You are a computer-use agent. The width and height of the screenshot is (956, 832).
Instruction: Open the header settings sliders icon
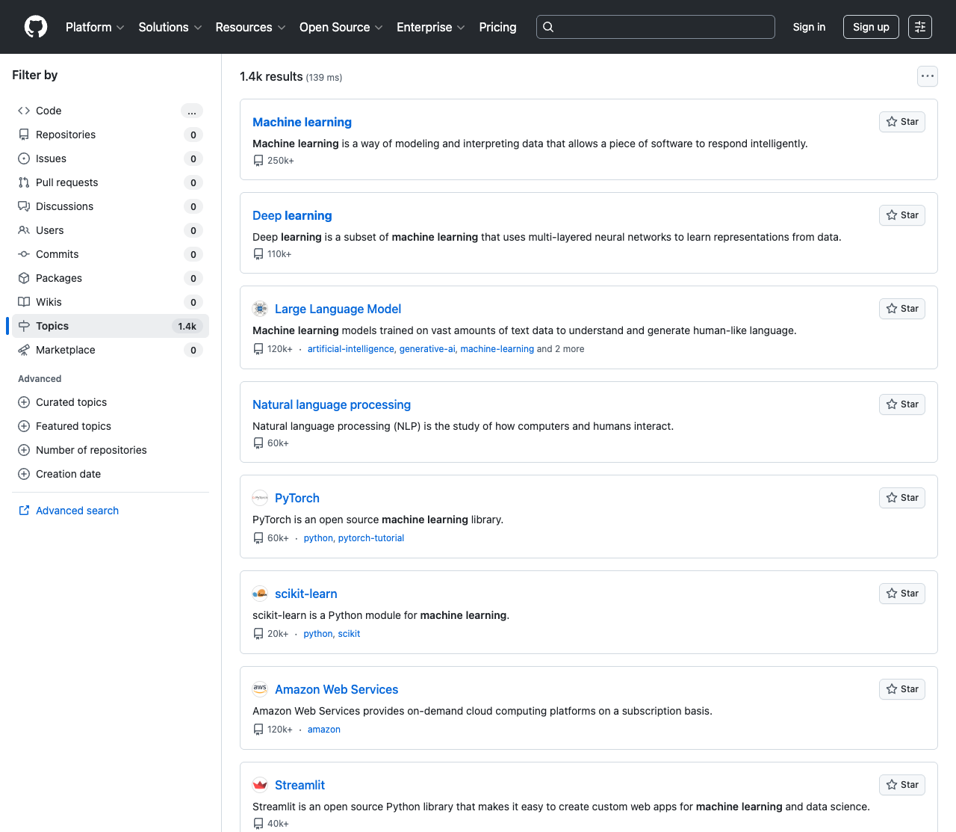point(920,27)
